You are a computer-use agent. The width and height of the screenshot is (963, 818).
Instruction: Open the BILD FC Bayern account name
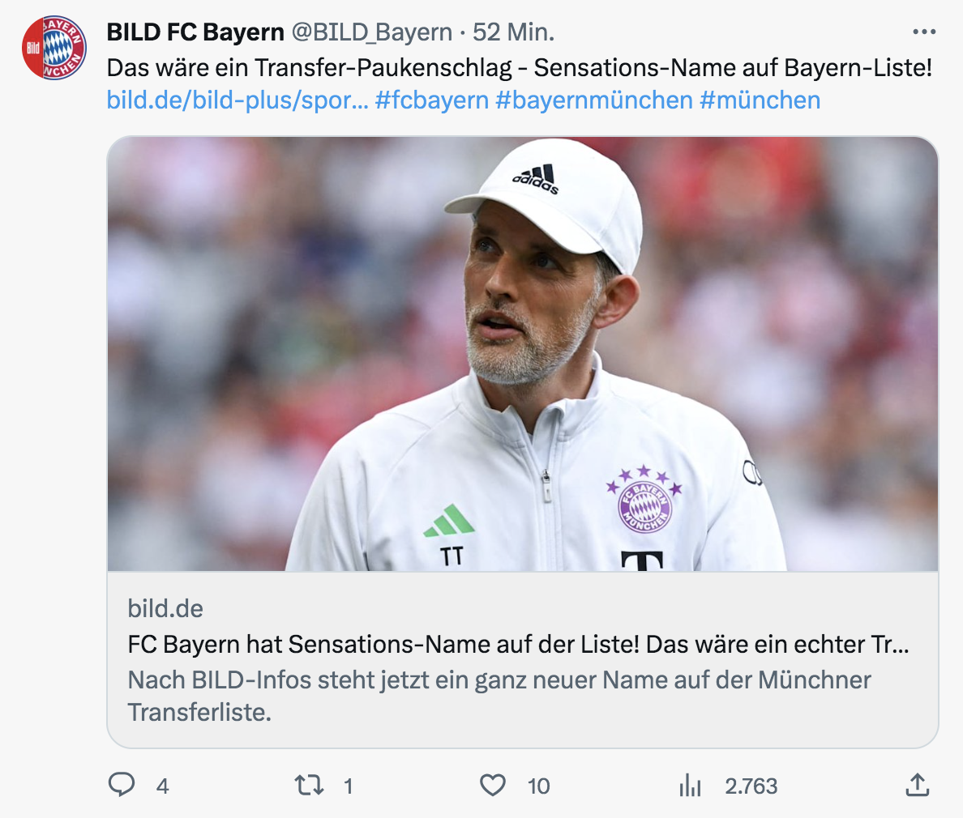pos(195,32)
